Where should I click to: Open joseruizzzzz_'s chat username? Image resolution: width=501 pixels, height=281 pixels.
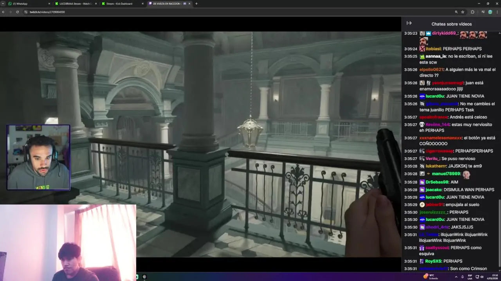coord(433,212)
